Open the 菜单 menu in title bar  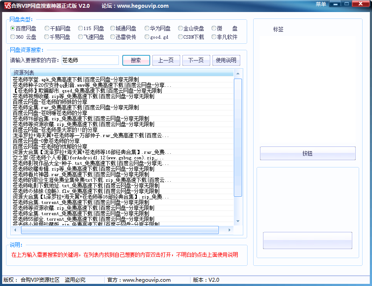(x=321, y=4)
